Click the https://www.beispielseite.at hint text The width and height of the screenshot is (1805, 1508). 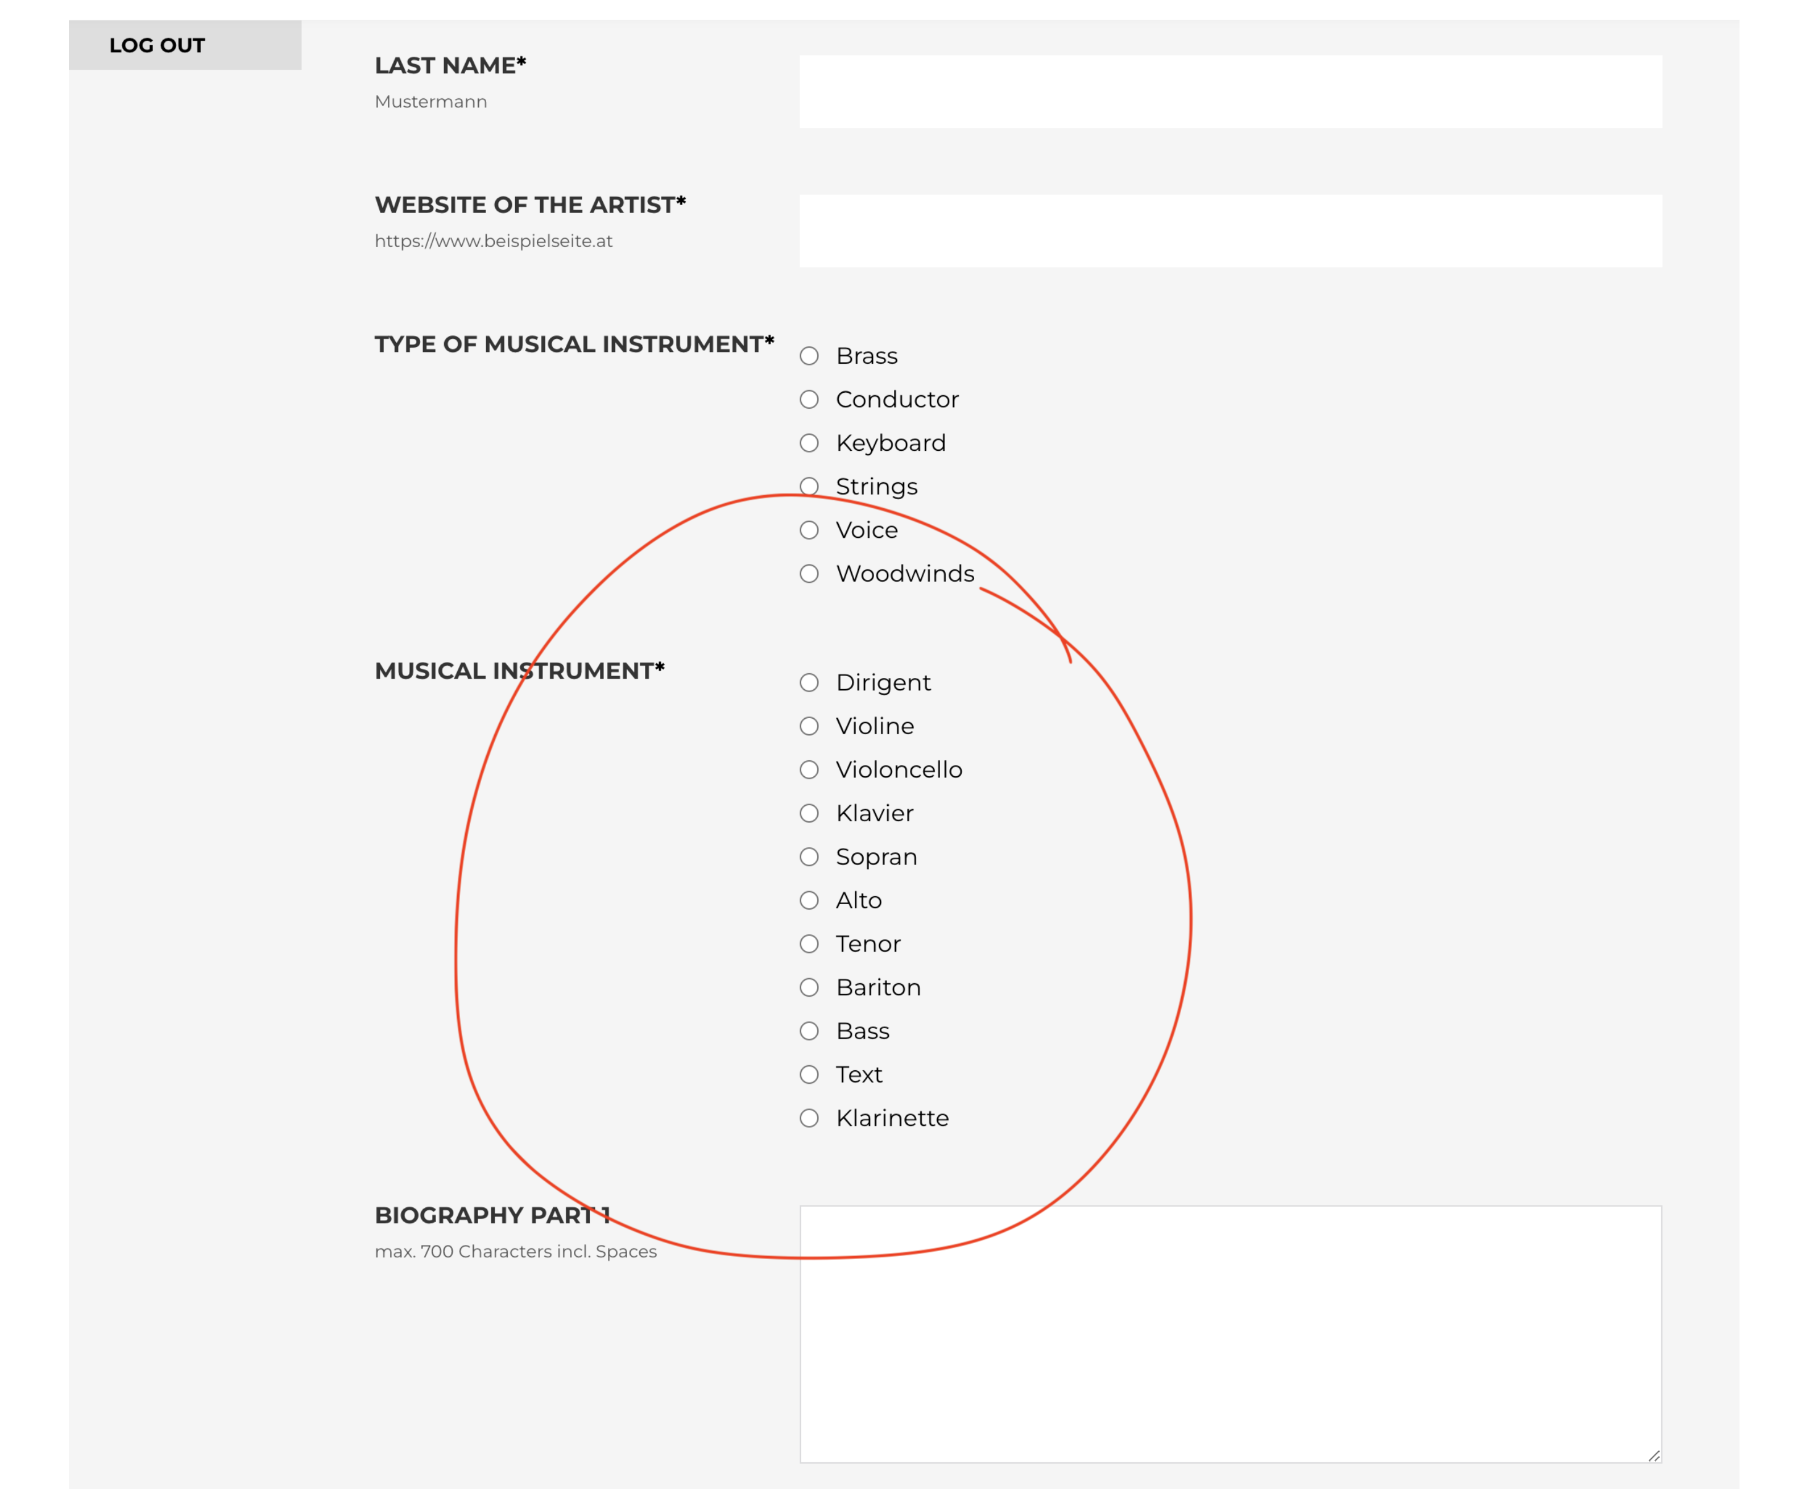click(494, 241)
